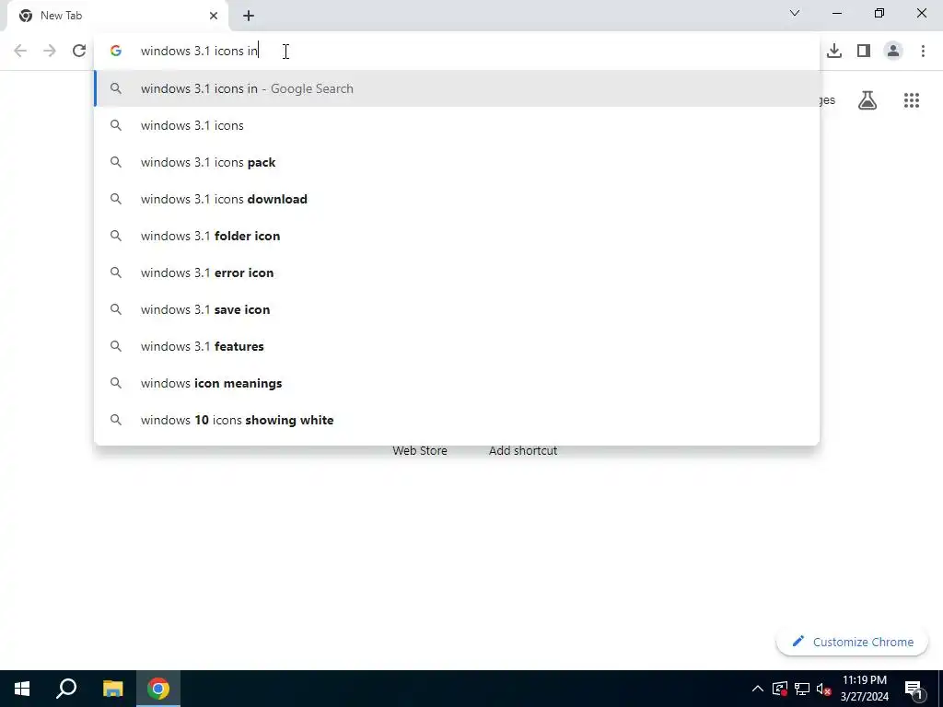This screenshot has width=943, height=707.
Task: Open the notification center icon
Action: click(x=914, y=689)
